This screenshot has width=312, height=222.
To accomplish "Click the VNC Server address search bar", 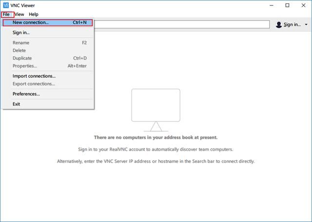I will (182, 24).
